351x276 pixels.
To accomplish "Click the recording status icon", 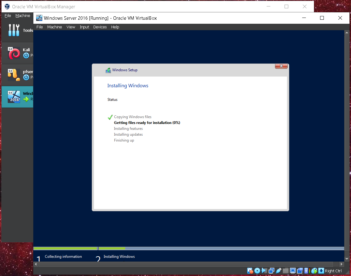I will (x=300, y=271).
